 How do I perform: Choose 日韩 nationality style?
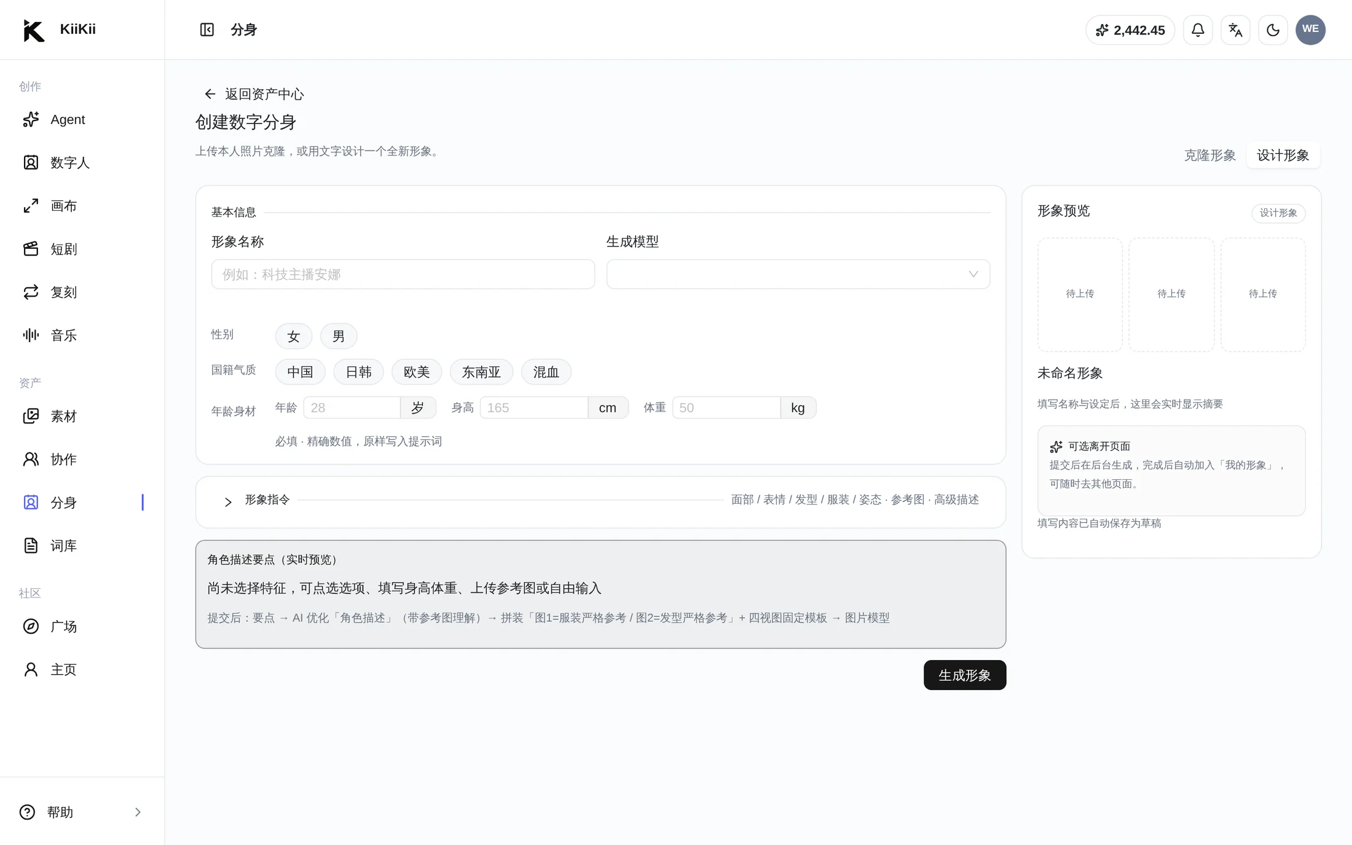(358, 372)
